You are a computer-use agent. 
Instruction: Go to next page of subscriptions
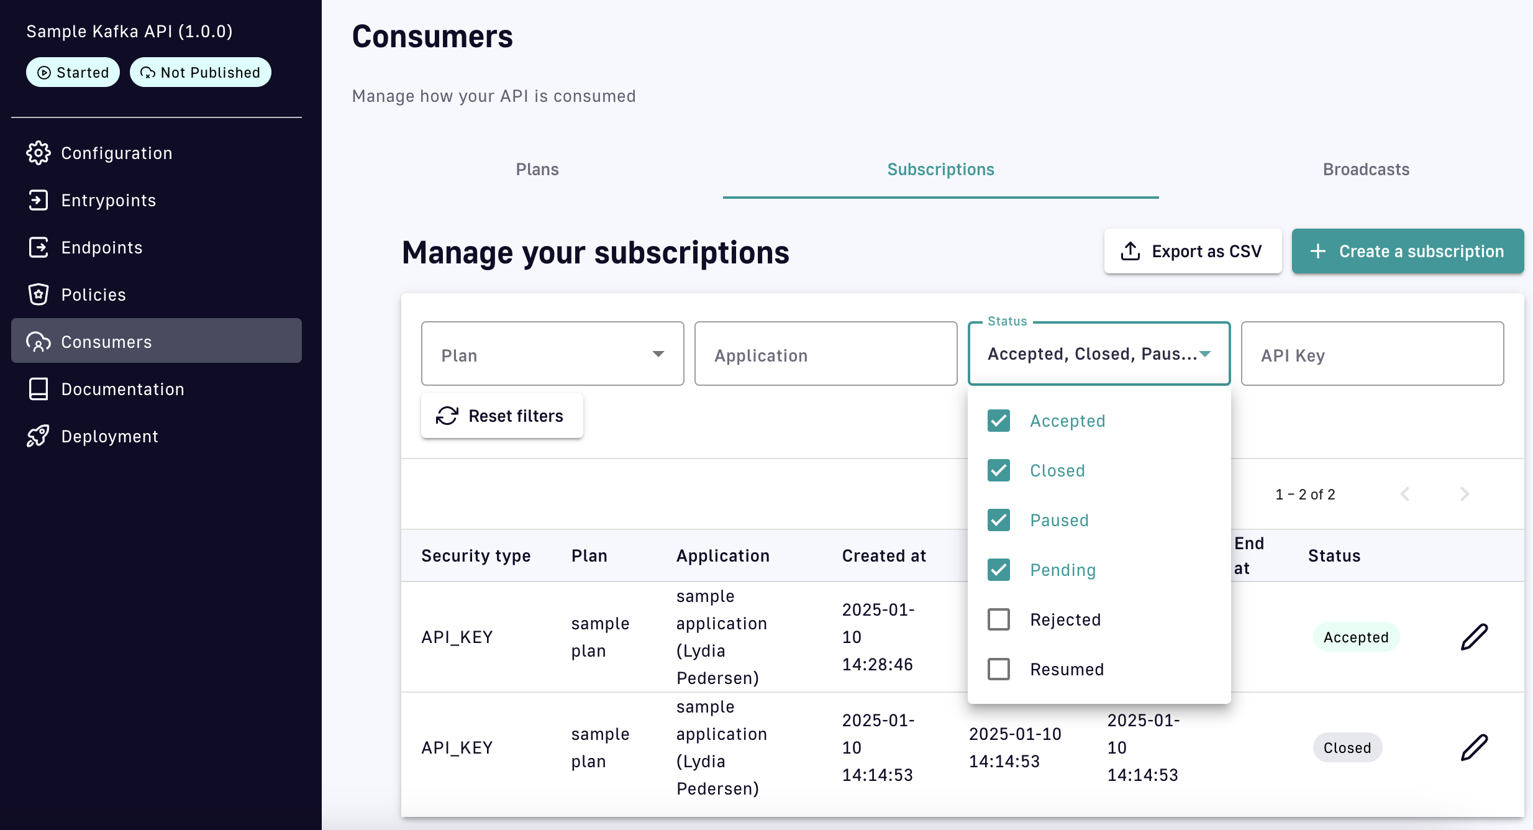coord(1465,494)
